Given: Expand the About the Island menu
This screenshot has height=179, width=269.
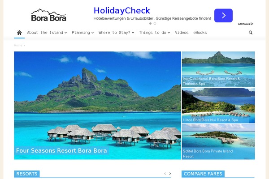Looking at the screenshot, I should (x=47, y=33).
